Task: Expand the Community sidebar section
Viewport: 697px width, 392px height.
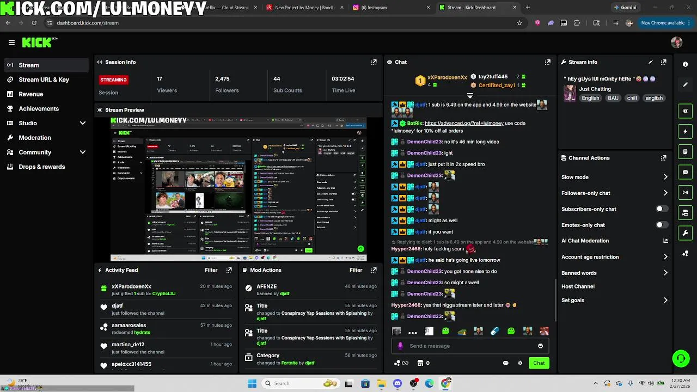Action: tap(83, 152)
